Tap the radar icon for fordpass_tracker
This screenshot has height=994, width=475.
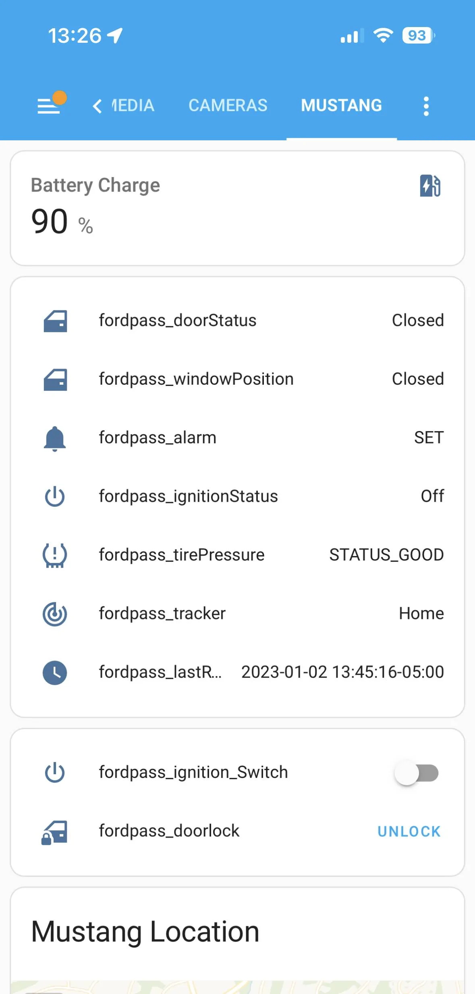pos(55,614)
